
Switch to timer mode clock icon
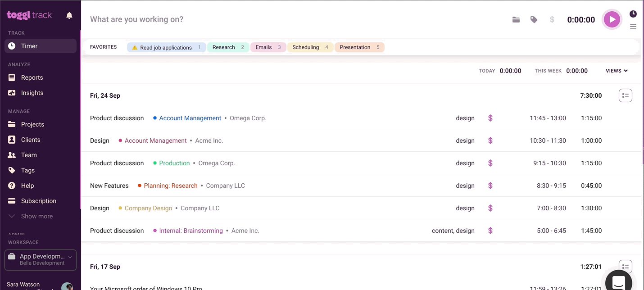point(633,14)
